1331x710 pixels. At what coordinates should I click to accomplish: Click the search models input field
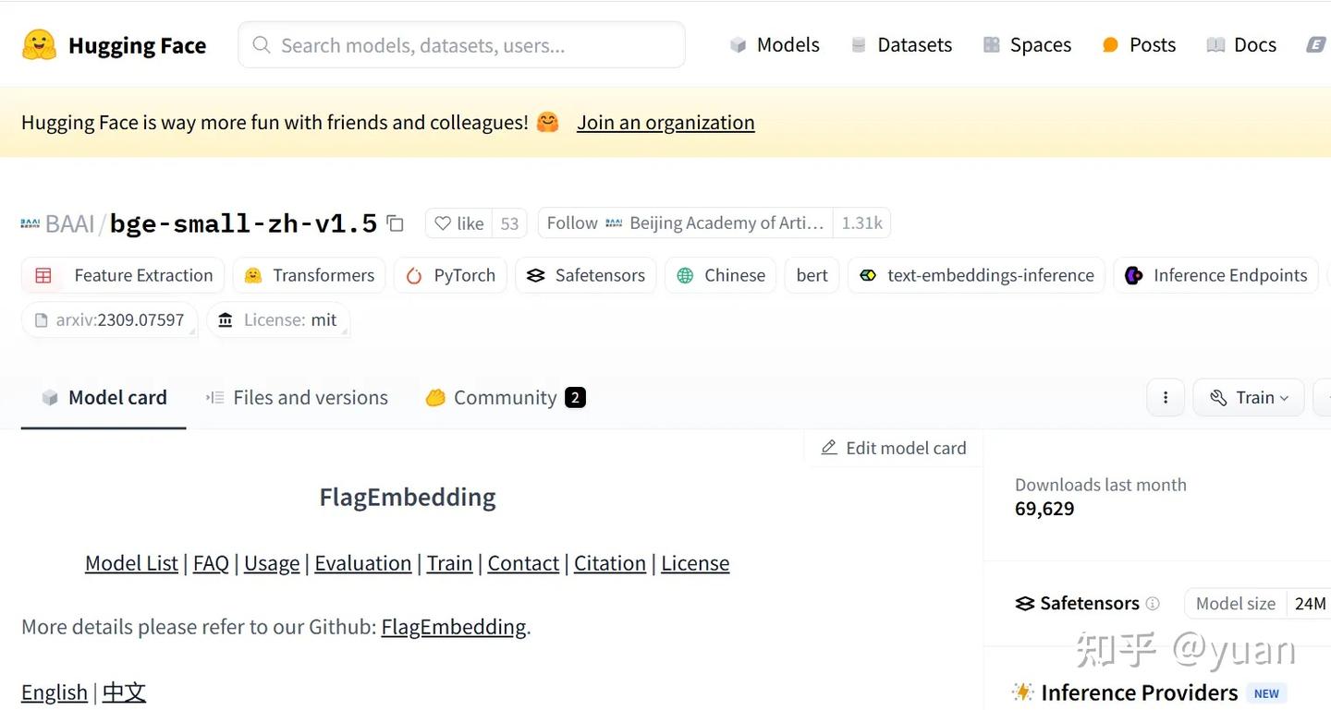click(462, 44)
